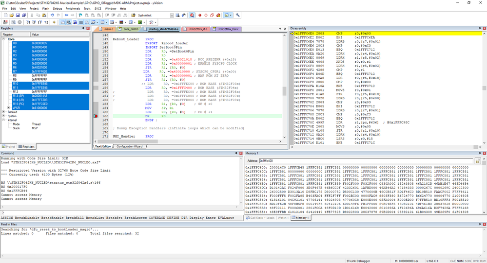Click the Undo arrow in the toolbar
The width and height of the screenshot is (487, 263).
tap(52, 15)
